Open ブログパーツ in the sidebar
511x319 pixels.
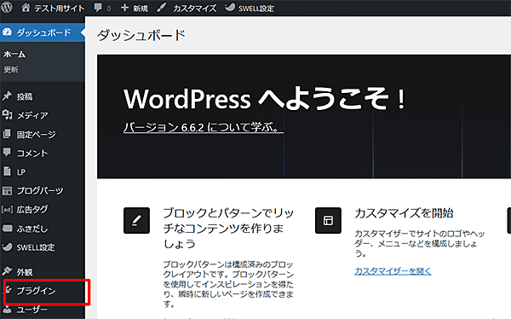point(40,191)
